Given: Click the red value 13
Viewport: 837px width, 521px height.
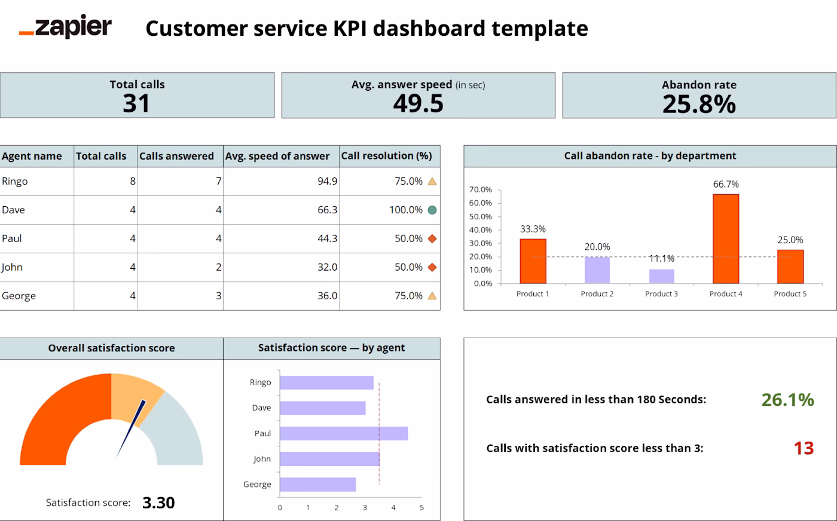Looking at the screenshot, I should (804, 448).
